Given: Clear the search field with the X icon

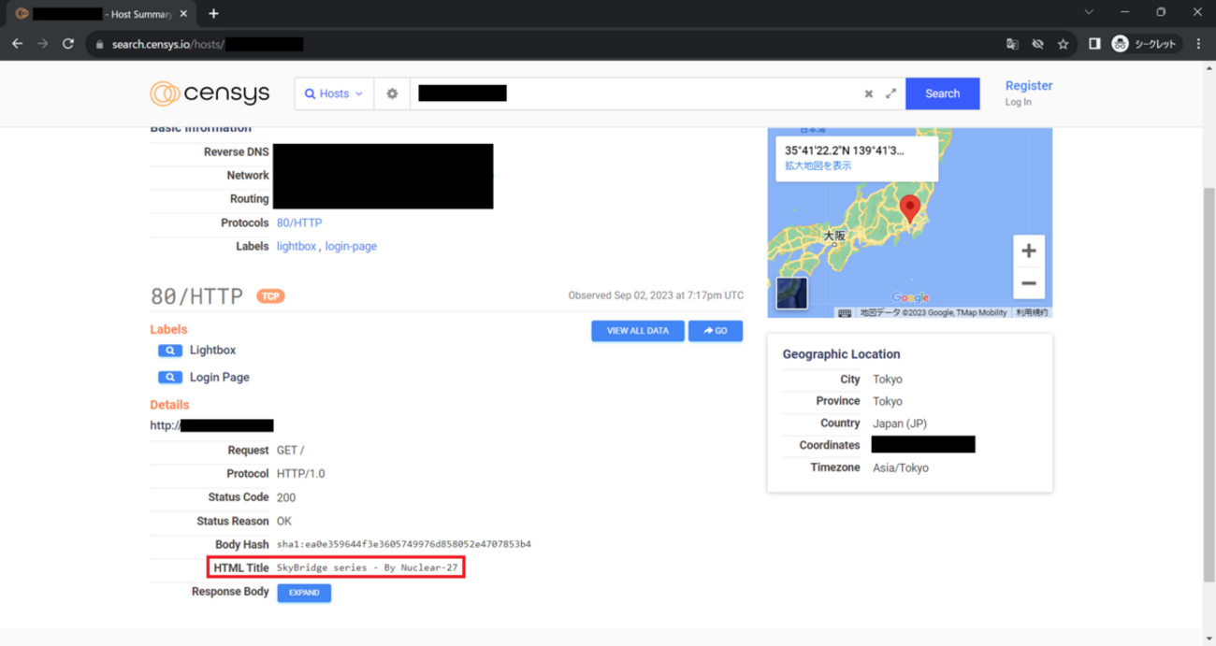Looking at the screenshot, I should click(868, 93).
